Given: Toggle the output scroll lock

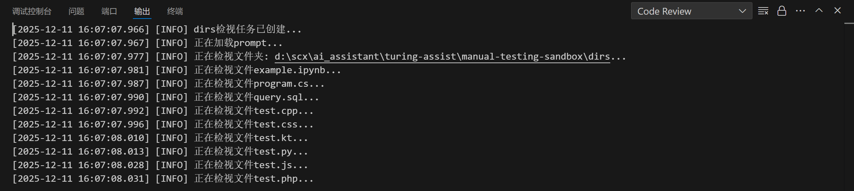Looking at the screenshot, I should (x=781, y=11).
